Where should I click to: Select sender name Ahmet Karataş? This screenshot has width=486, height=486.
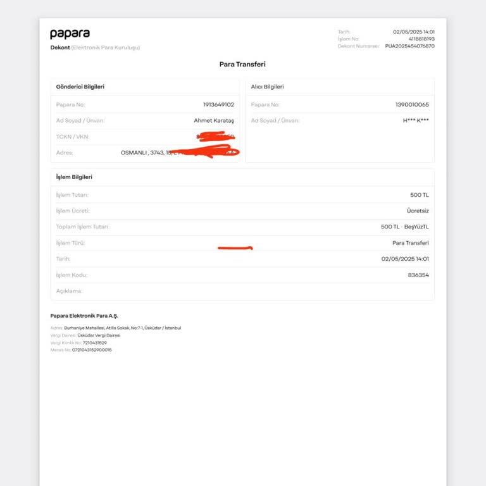coord(214,121)
